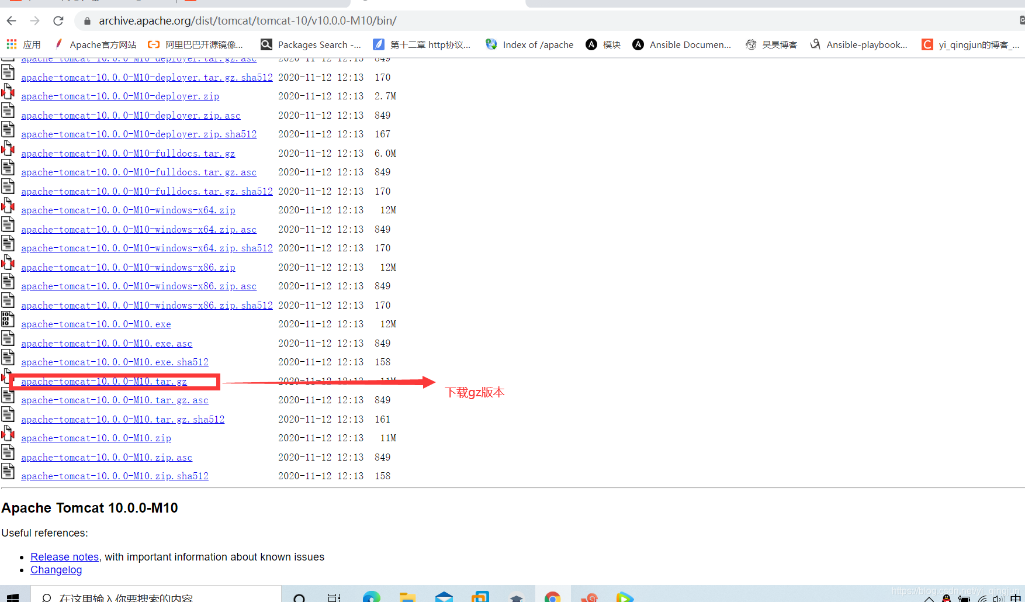Click the text icon beside windows-x64.zip.sha512
Image resolution: width=1025 pixels, height=602 pixels.
8,244
